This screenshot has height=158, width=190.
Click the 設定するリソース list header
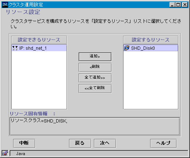coord(151,40)
